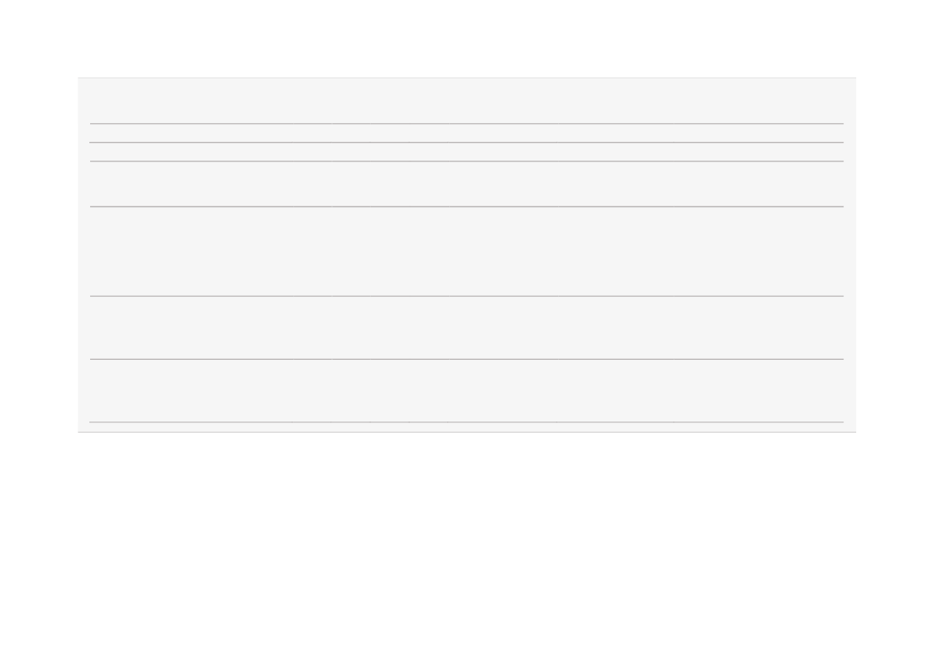Click last-column cell in the last row

click(759, 390)
